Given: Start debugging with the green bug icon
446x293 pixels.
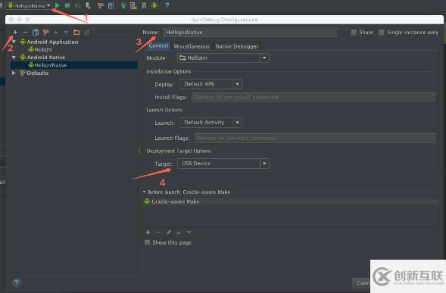Looking at the screenshot, I should 67,5.
